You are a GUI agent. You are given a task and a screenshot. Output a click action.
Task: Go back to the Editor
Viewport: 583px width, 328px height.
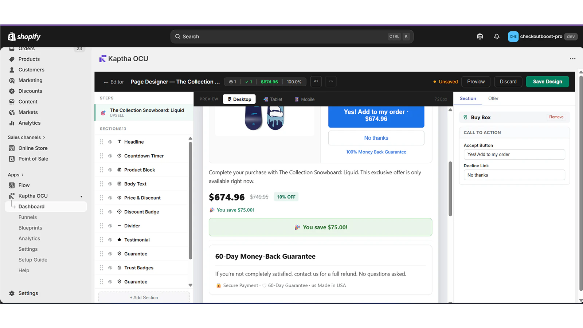[114, 82]
